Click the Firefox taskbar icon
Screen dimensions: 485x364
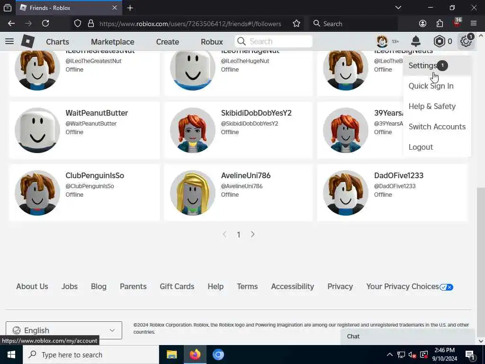[195, 355]
